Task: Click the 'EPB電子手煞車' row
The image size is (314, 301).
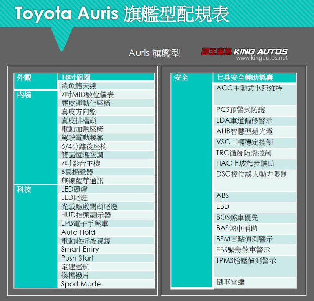Action: 106,224
